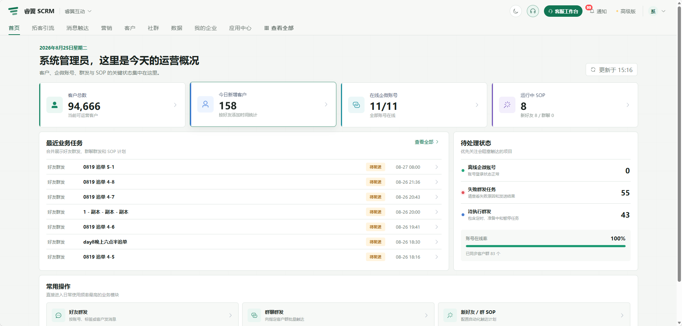Click the 客户总数 person icon
The image size is (682, 326).
coord(55,105)
